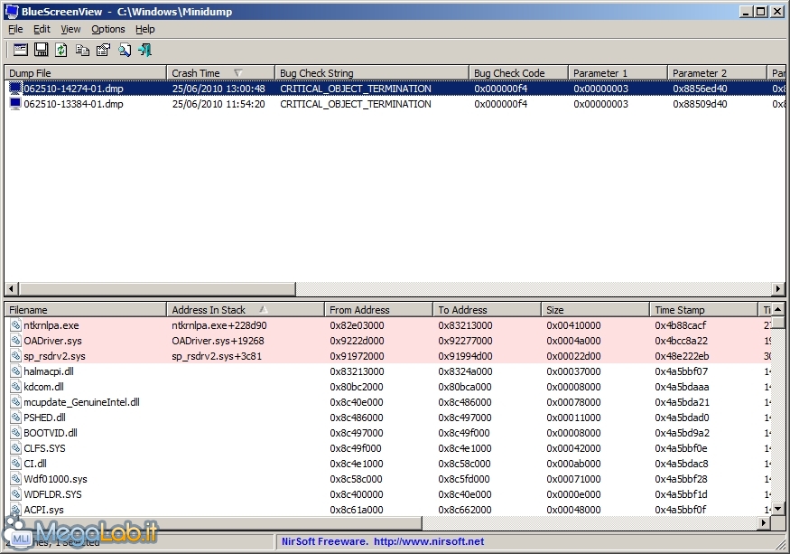Screen dimensions: 790x554
Task: Click the file icon next to PSHED.dll
Action: tap(16, 418)
